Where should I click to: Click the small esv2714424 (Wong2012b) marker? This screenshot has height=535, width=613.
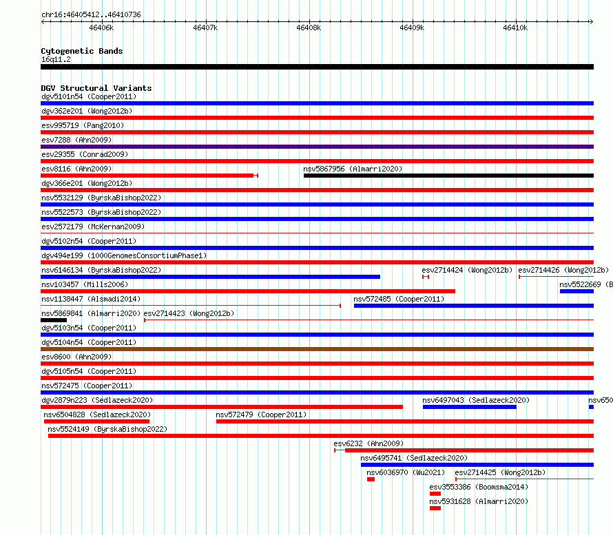coord(426,277)
